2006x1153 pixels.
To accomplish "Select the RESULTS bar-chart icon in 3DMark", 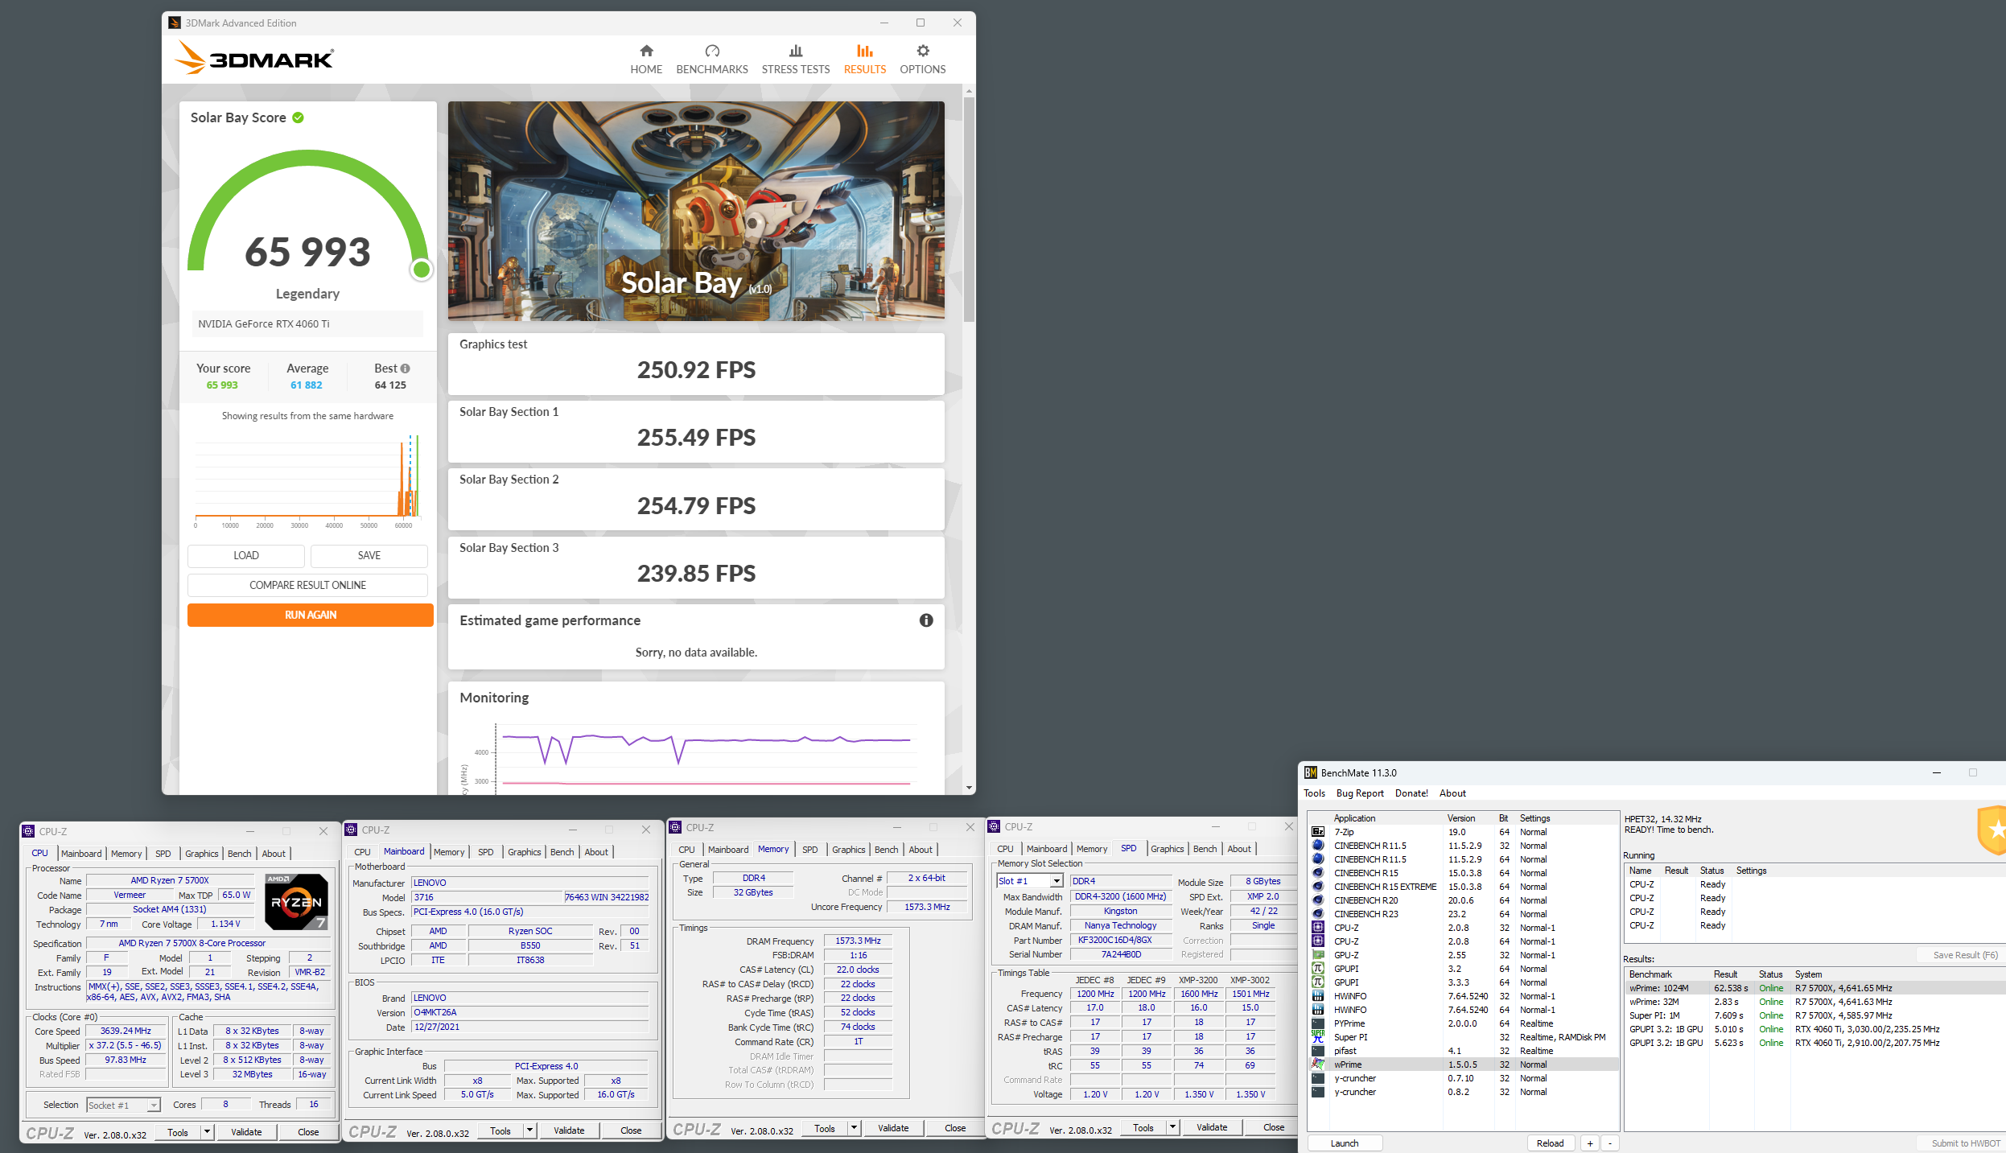I will (x=864, y=51).
